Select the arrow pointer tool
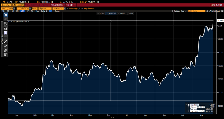 pos(6,15)
